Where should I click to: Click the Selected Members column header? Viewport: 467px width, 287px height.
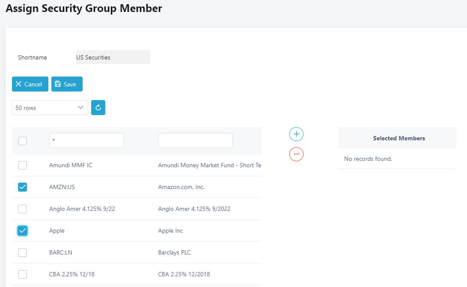(x=399, y=138)
